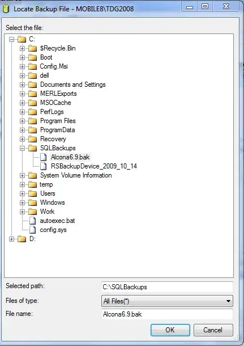Click the Selected path field
This screenshot has width=244, height=346.
click(167, 287)
